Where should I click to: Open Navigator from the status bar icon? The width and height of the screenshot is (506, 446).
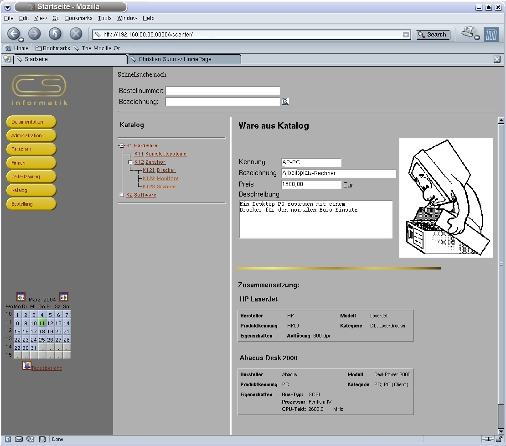click(8, 439)
